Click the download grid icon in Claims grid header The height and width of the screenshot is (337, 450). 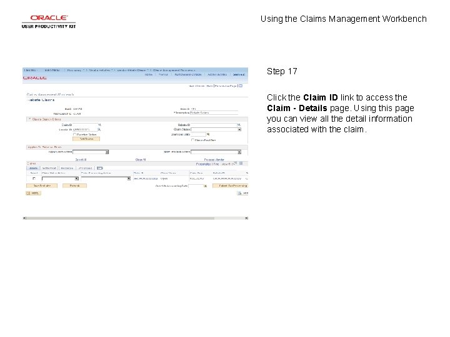pos(241,164)
